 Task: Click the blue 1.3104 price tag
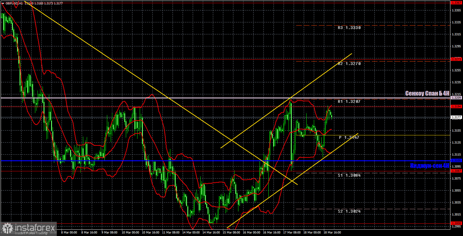(456, 161)
